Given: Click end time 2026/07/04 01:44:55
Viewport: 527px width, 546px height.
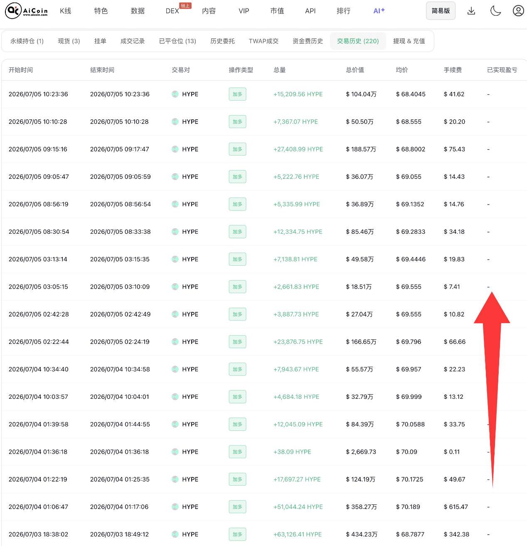Looking at the screenshot, I should [120, 425].
